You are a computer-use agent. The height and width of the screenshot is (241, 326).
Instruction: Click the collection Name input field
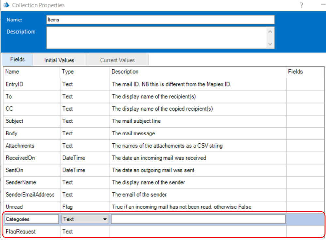[160, 20]
